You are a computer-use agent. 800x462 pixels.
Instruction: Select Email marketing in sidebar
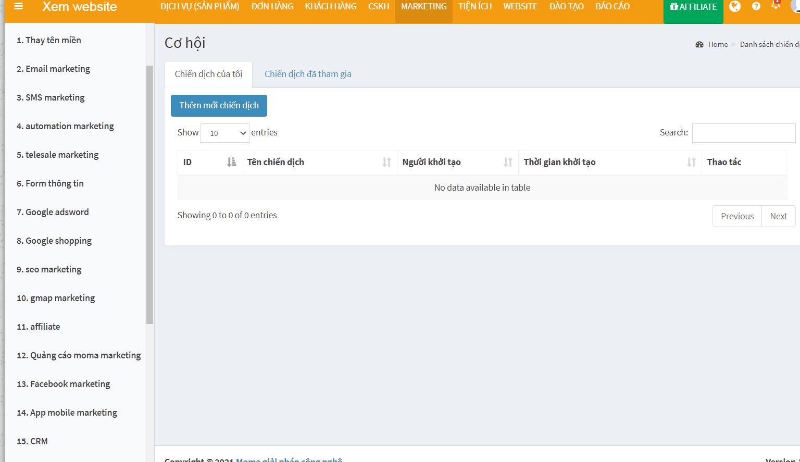point(58,69)
